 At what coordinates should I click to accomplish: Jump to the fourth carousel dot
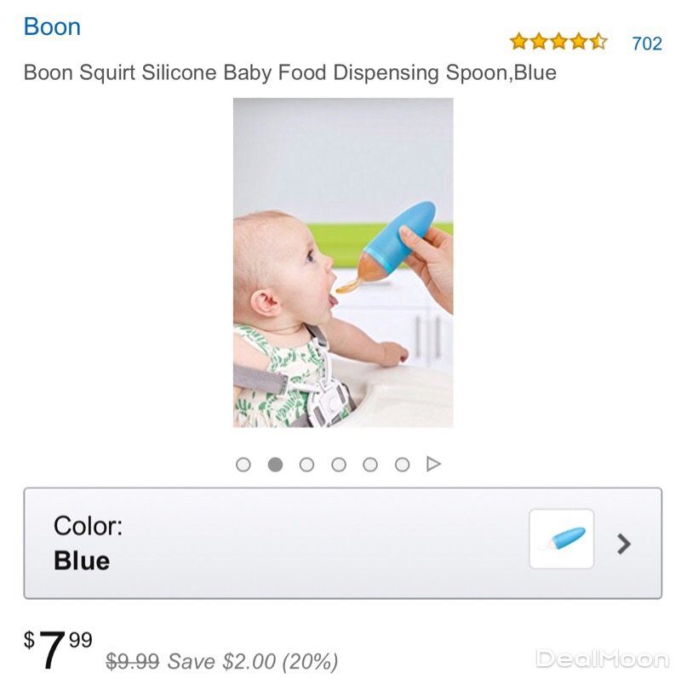(x=339, y=465)
